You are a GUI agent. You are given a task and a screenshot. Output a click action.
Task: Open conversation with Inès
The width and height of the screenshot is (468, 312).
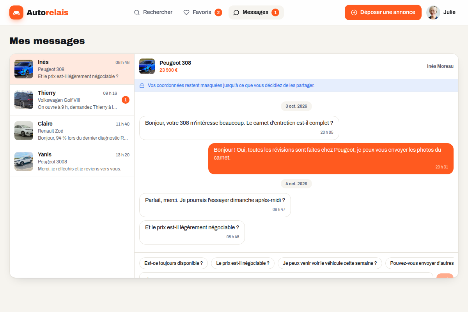pos(72,69)
